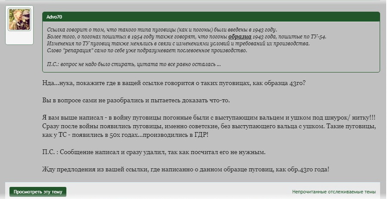Click the quoted author name Advo70
Screen dimensions: 387x199
tap(54, 17)
